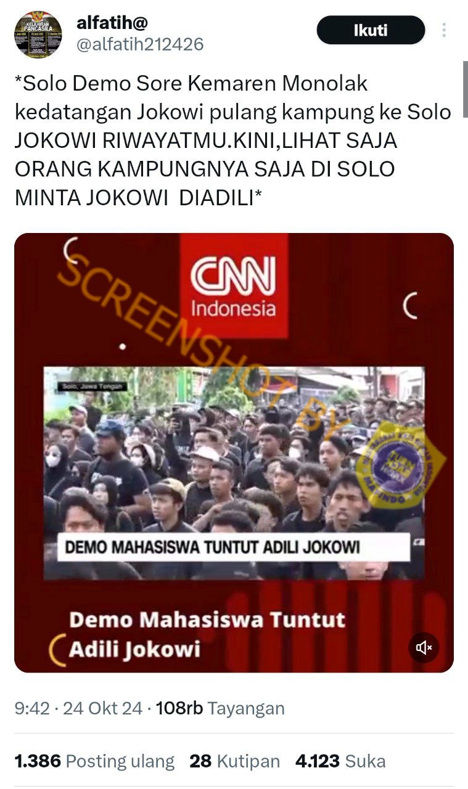Click the Solo, Jawa Tengah location label
Image resolution: width=468 pixels, height=789 pixels.
[x=92, y=386]
